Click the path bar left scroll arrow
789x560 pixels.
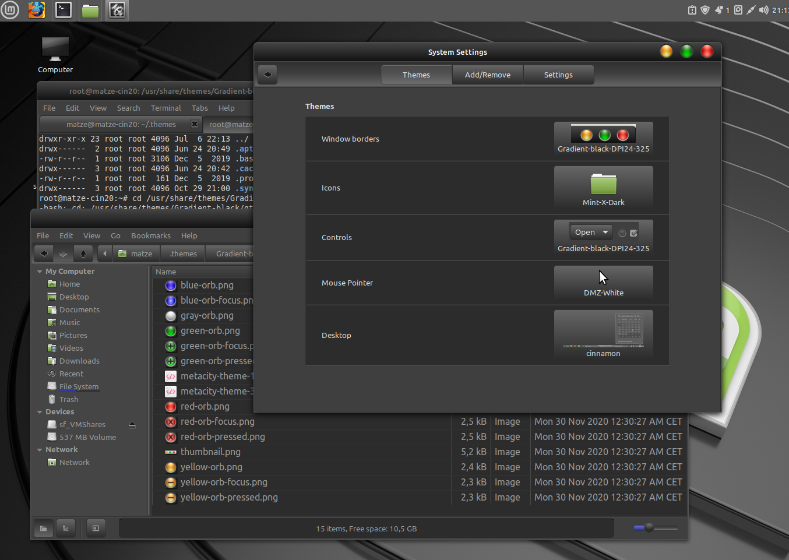(105, 253)
